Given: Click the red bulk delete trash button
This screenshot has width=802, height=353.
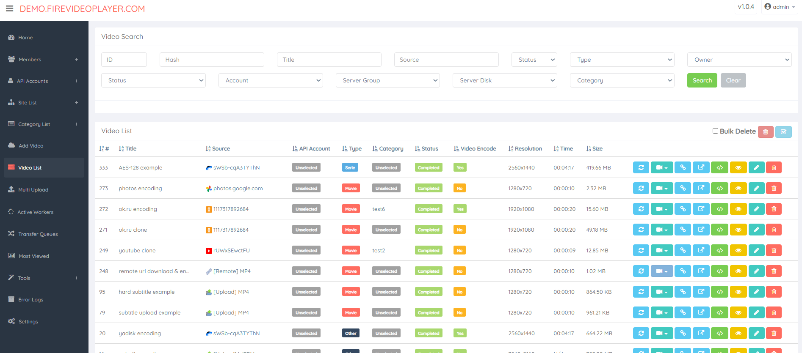Looking at the screenshot, I should pyautogui.click(x=765, y=132).
